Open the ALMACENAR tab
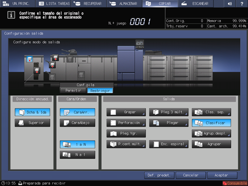 (125, 3)
